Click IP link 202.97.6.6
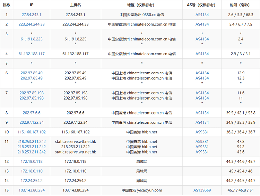260x196 pixels. coord(32,113)
